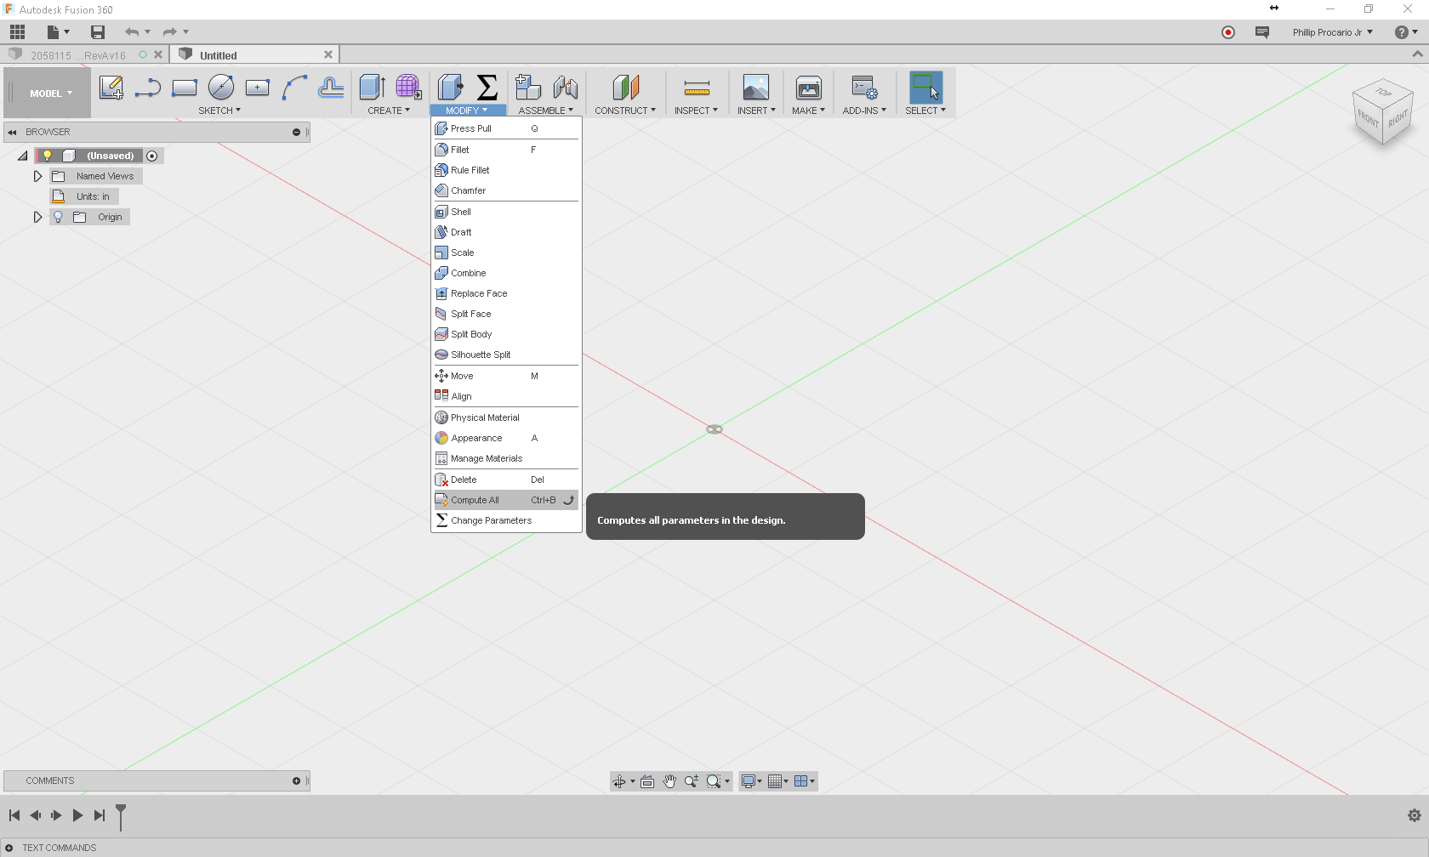
Task: Open the Philip Procario Jr account menu
Action: tap(1332, 32)
